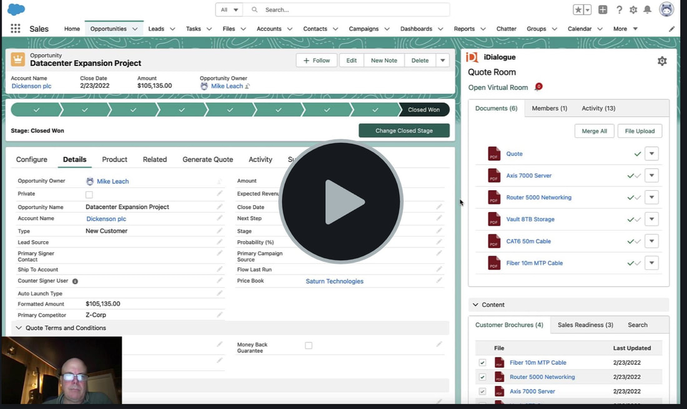Open Router 5000 Networking document dropdown
This screenshot has width=687, height=409.
pos(651,197)
